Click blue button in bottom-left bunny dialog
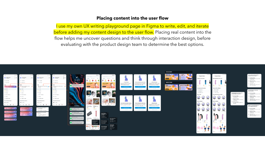Image resolution: width=265 pixels, height=149 pixels. click(126, 108)
